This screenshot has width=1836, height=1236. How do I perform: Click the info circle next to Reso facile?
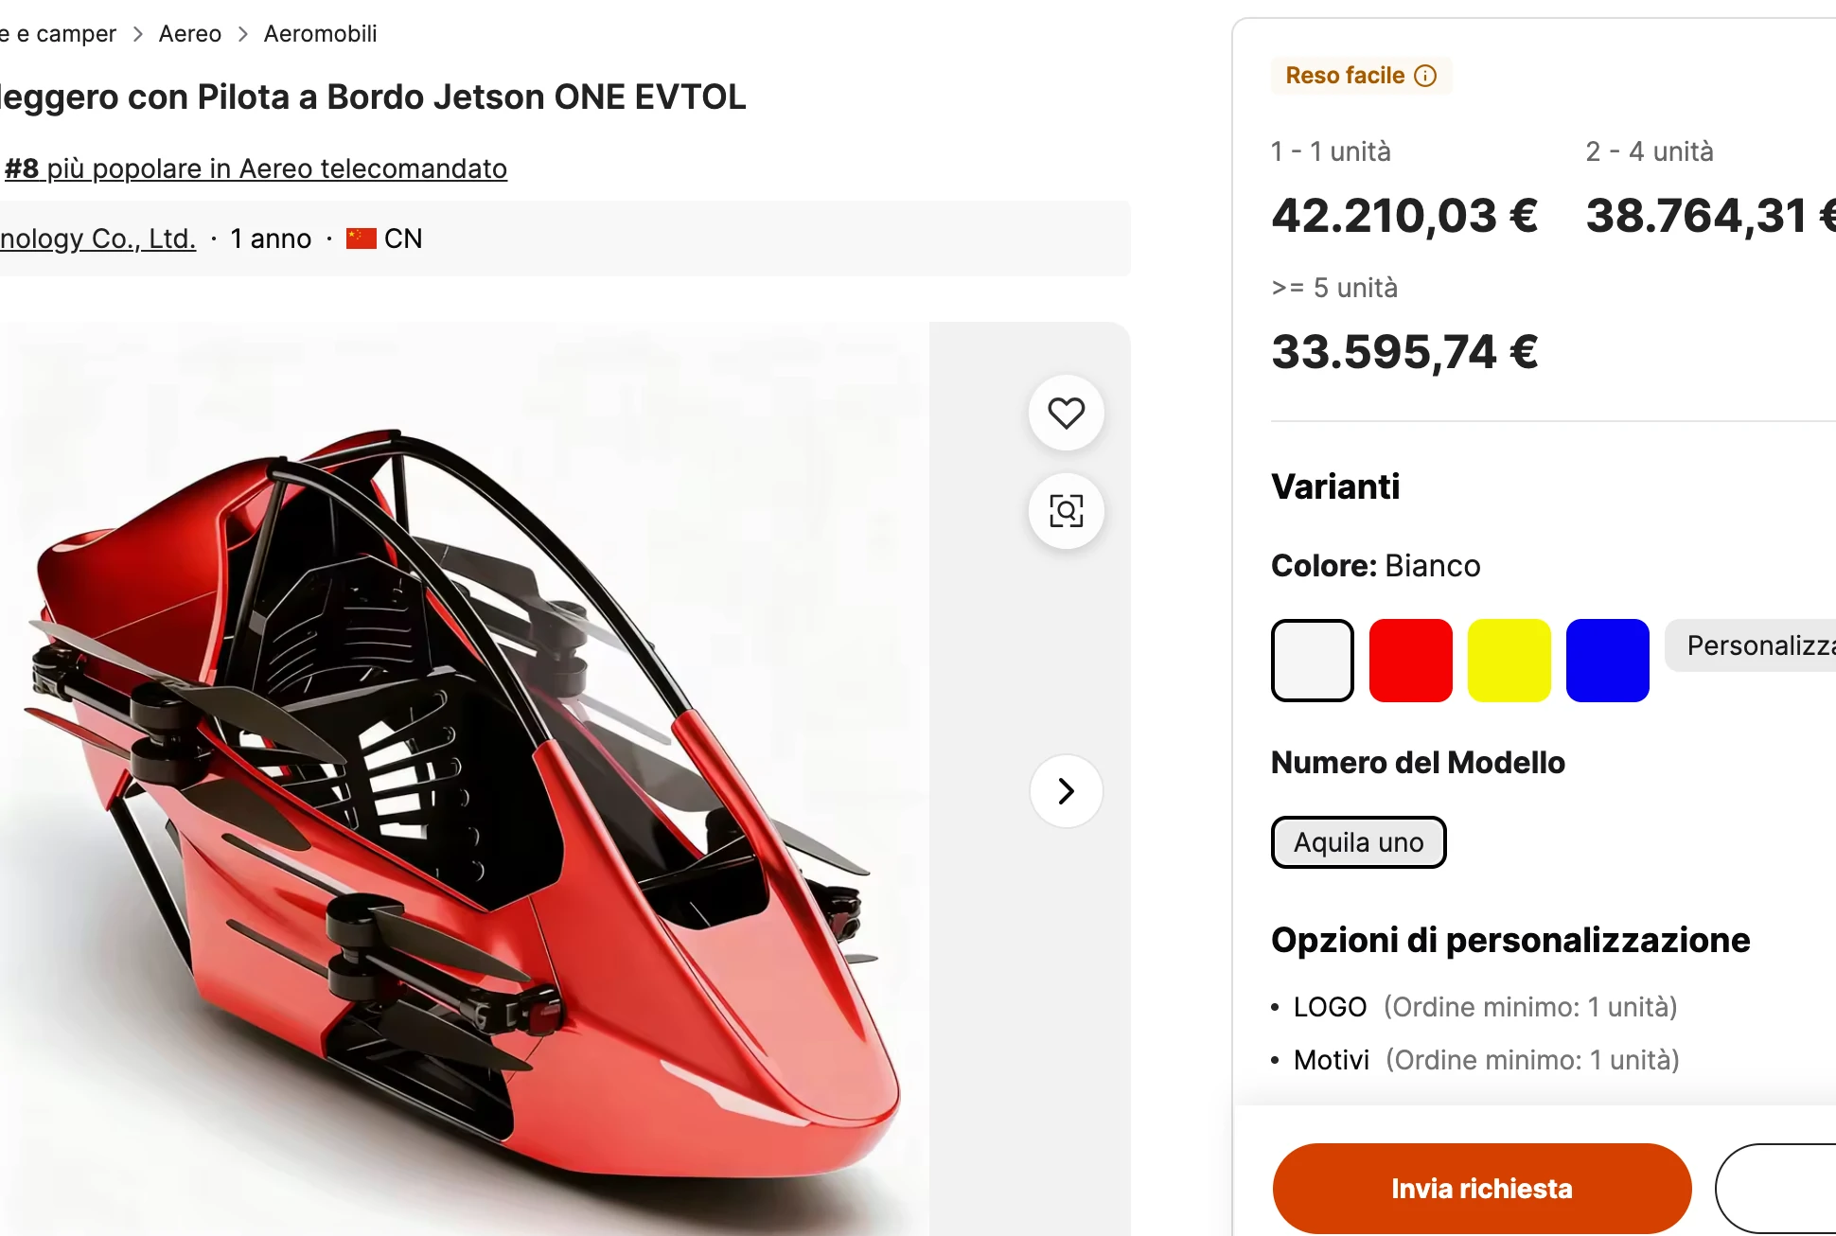coord(1426,76)
